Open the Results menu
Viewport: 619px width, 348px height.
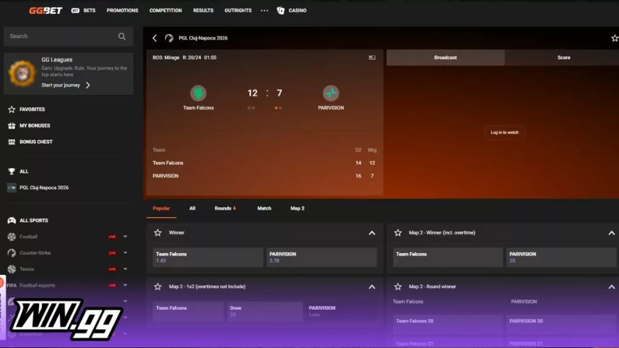tap(203, 11)
